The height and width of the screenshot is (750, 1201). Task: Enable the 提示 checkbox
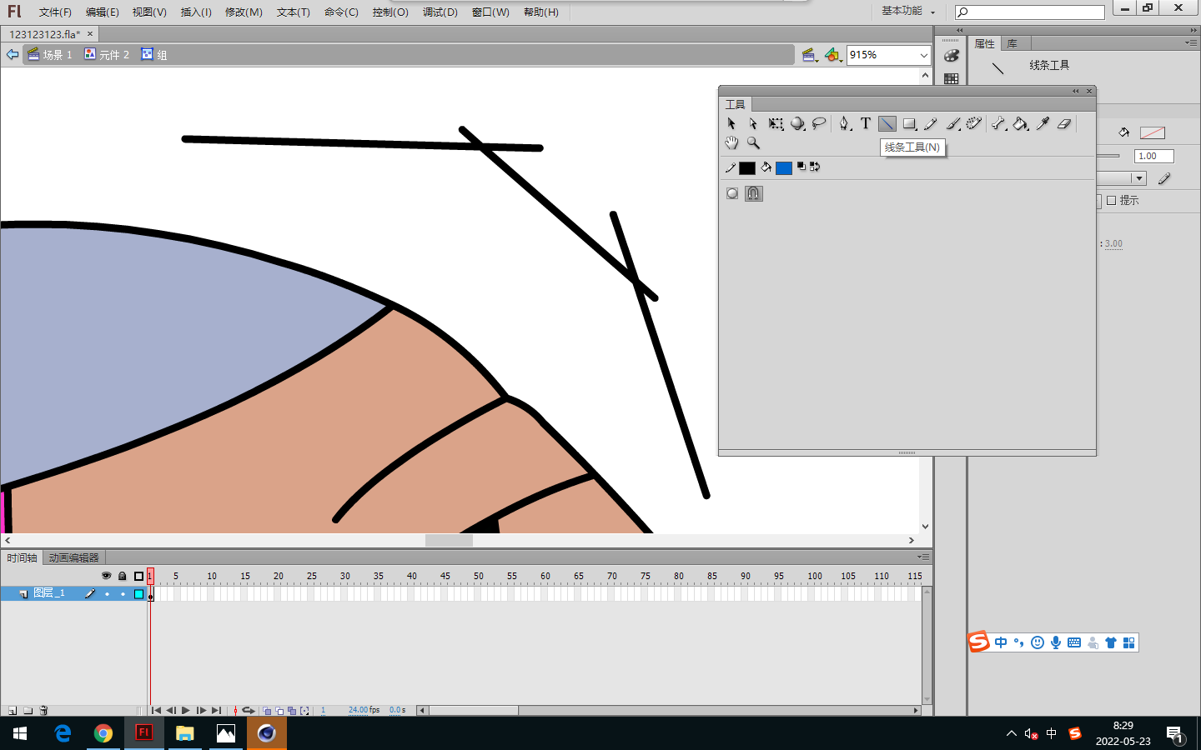pyautogui.click(x=1111, y=201)
